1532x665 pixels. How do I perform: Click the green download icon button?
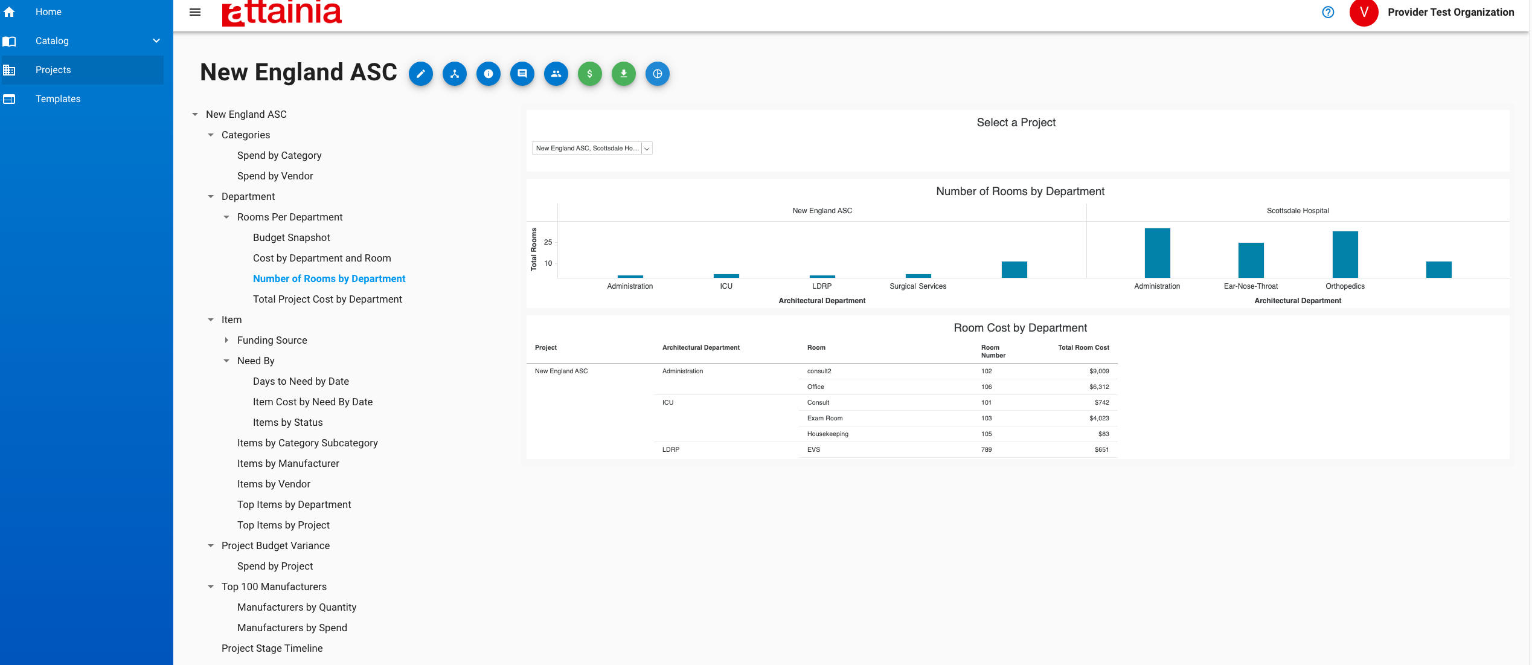pyautogui.click(x=624, y=74)
